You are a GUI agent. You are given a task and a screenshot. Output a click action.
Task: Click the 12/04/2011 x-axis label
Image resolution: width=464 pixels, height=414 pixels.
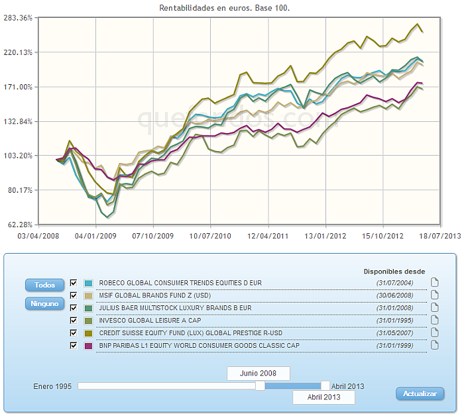268,236
